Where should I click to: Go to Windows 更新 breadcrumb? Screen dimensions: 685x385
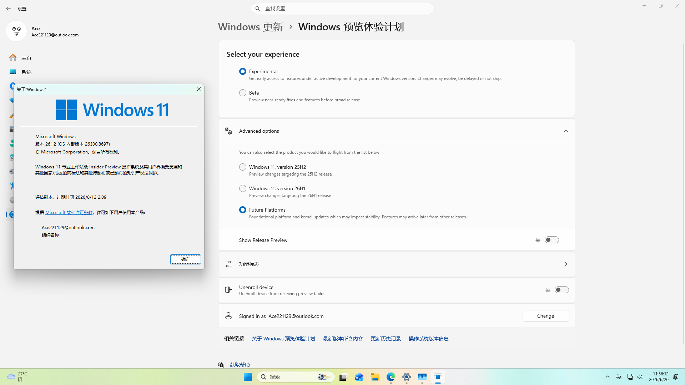pos(251,27)
